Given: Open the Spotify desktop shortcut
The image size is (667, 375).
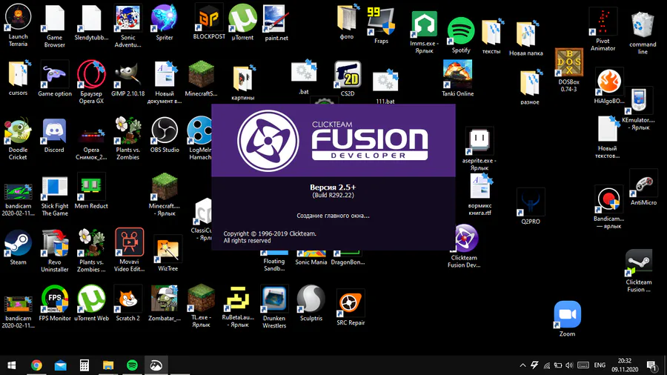Looking at the screenshot, I should coord(461,30).
